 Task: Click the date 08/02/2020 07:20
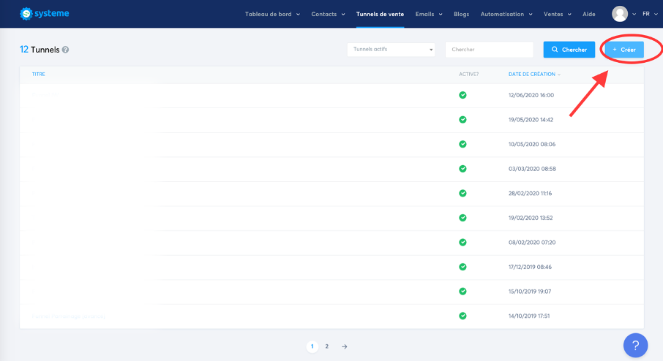point(532,242)
